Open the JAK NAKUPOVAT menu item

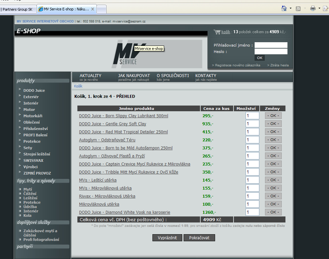(134, 77)
